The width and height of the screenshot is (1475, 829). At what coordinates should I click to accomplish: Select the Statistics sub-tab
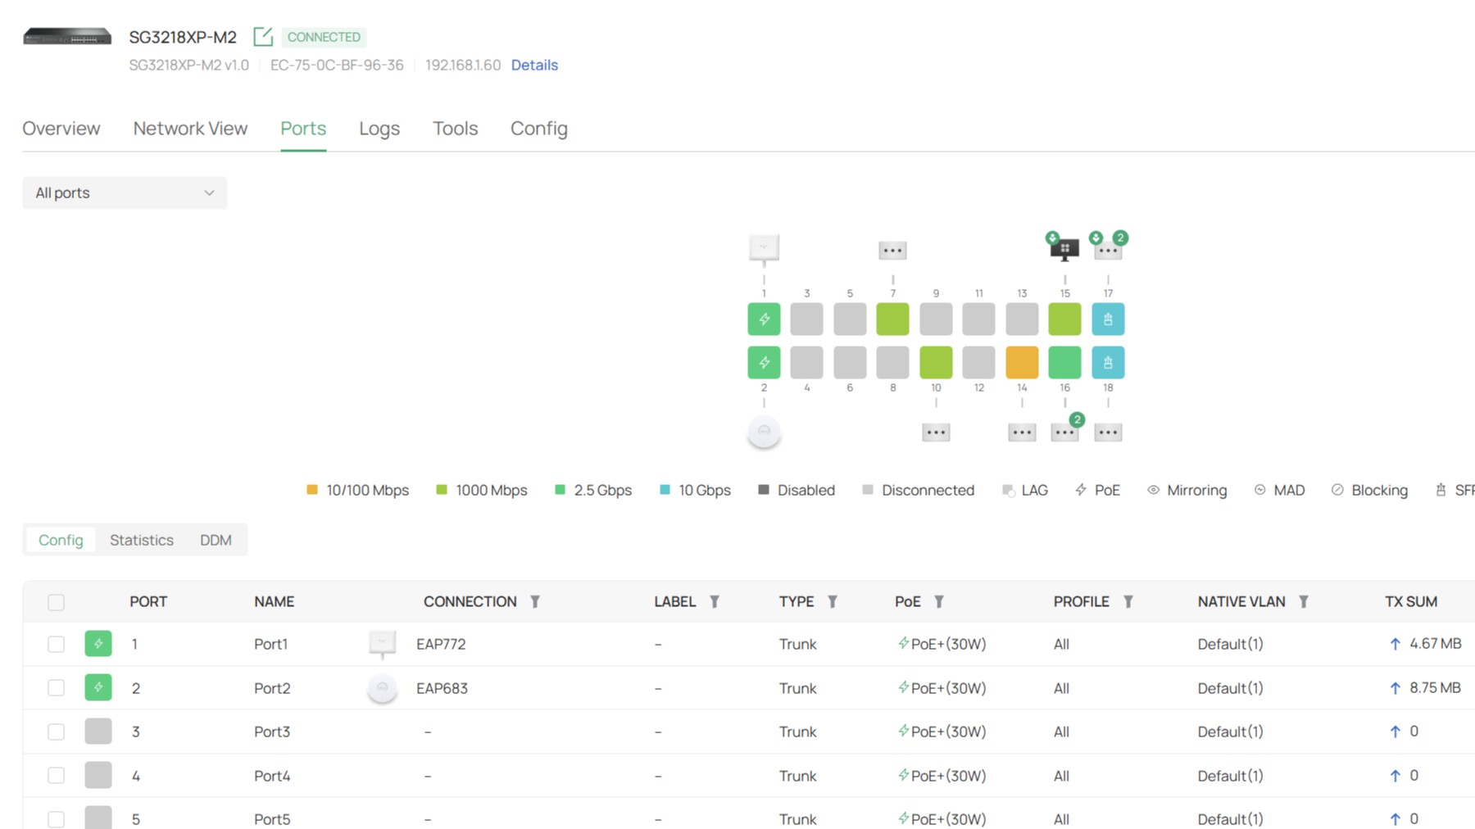point(142,540)
